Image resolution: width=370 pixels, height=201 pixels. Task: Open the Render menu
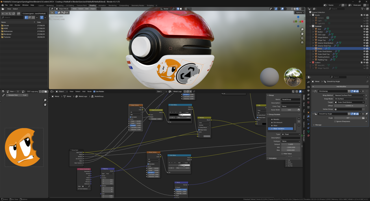click(17, 5)
